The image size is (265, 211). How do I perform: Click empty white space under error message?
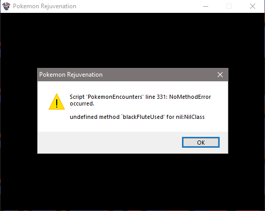coord(132,126)
